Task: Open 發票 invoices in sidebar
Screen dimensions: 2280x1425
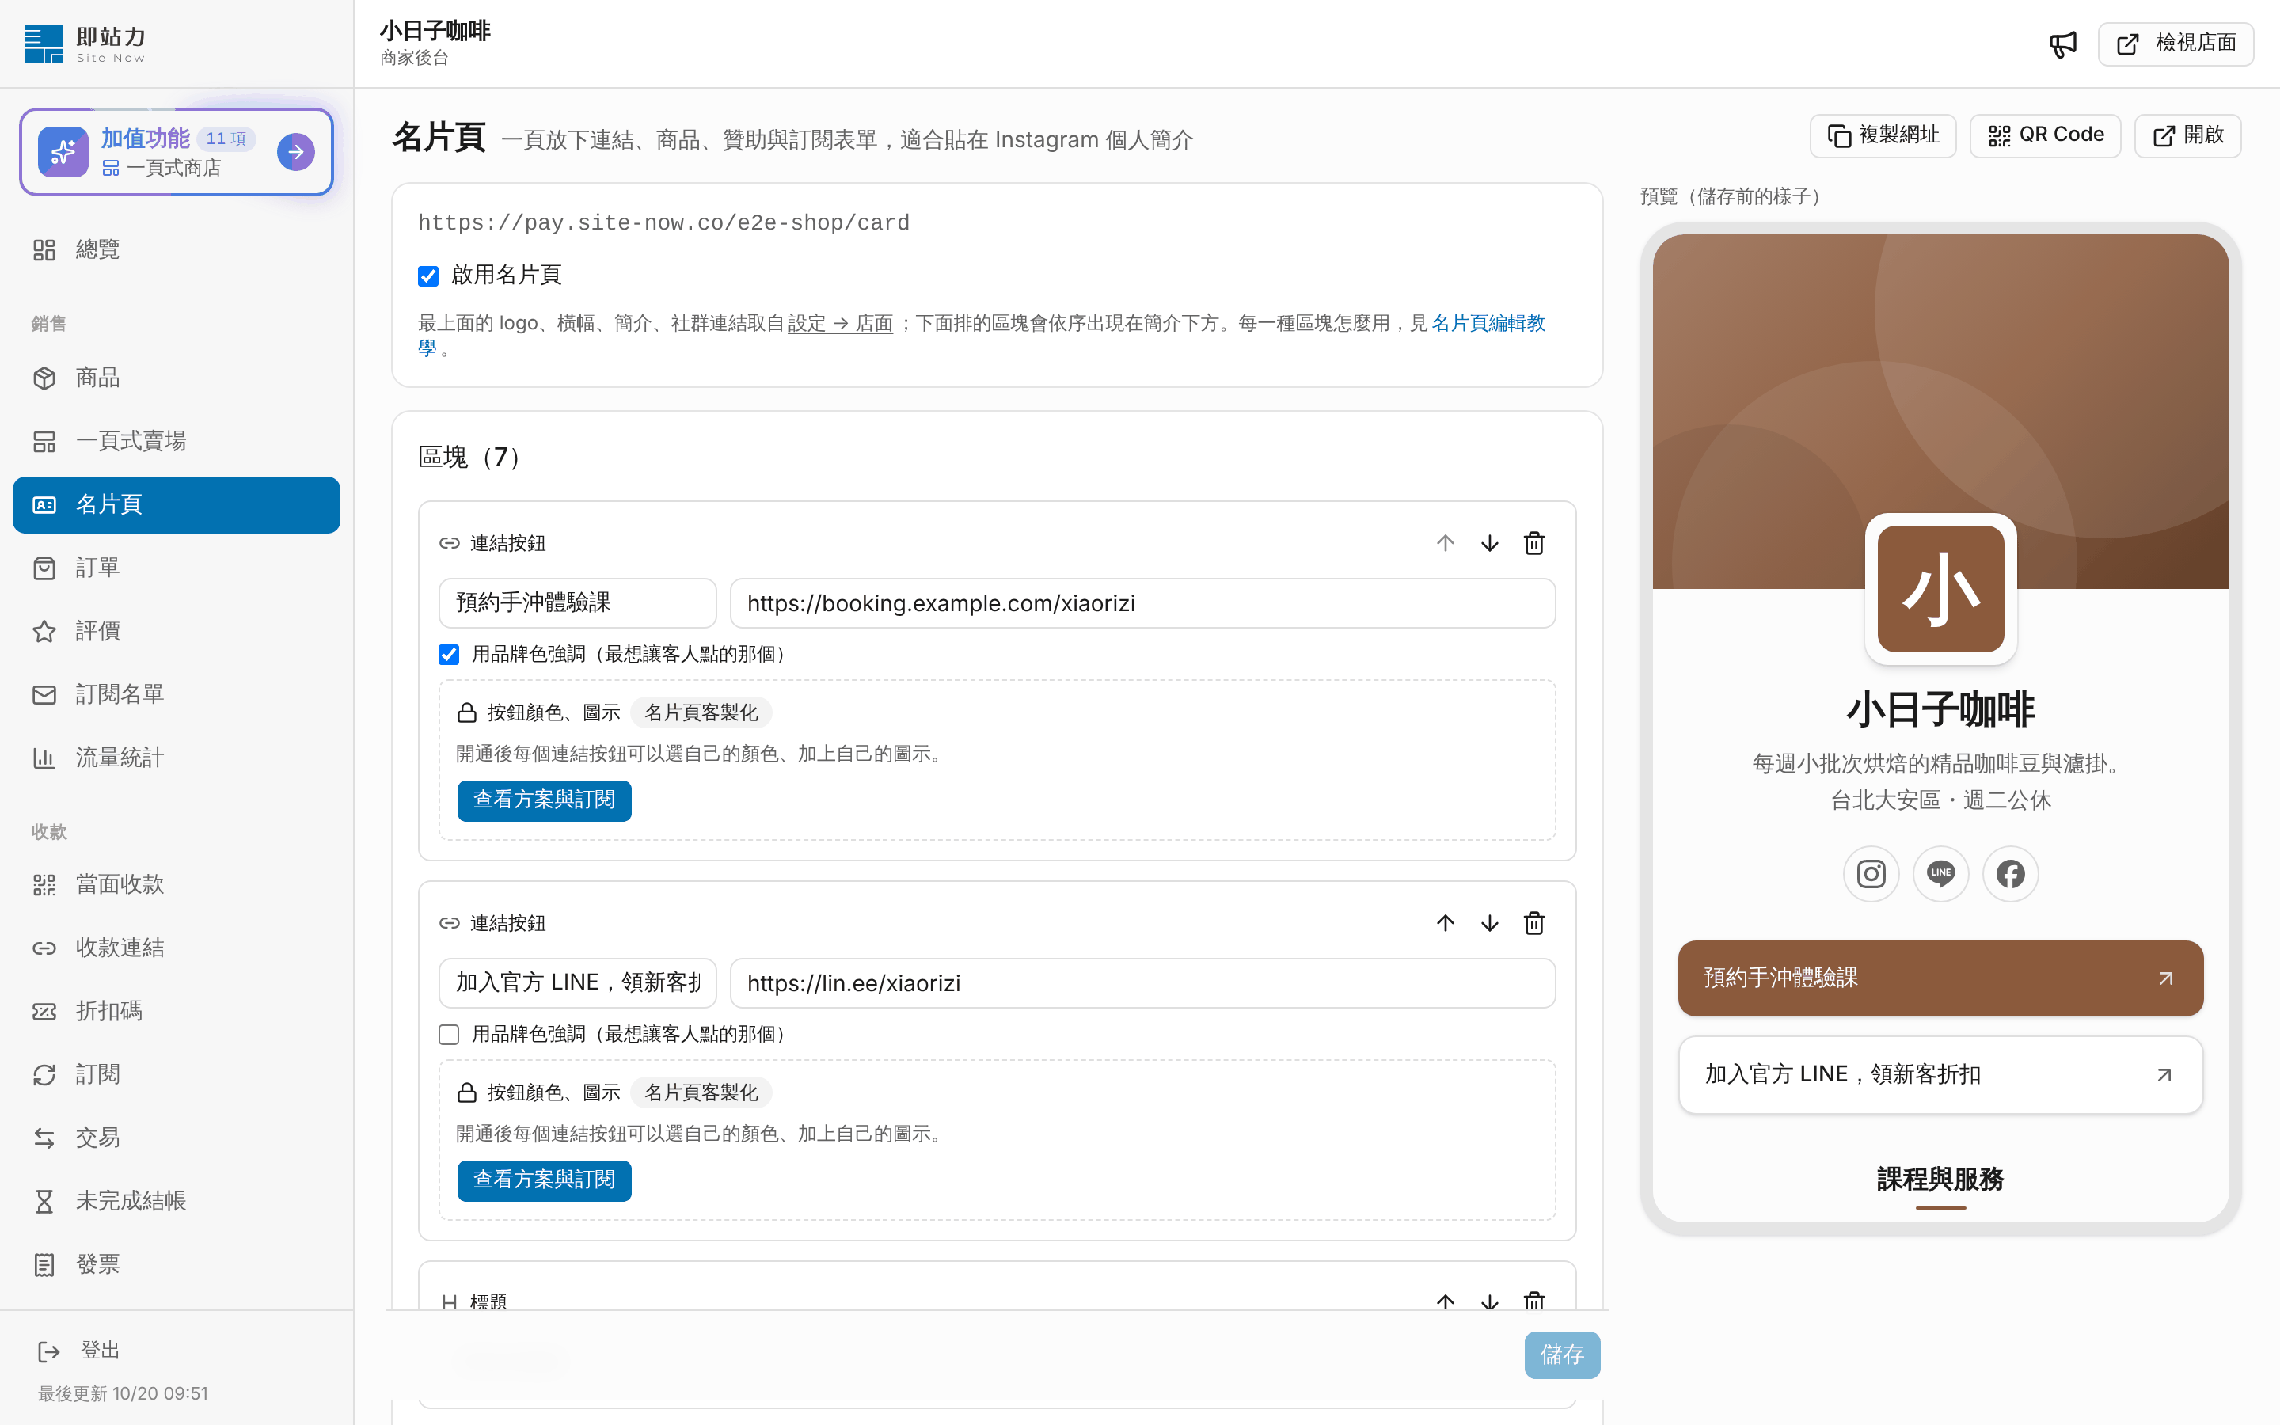Action: coord(177,1265)
